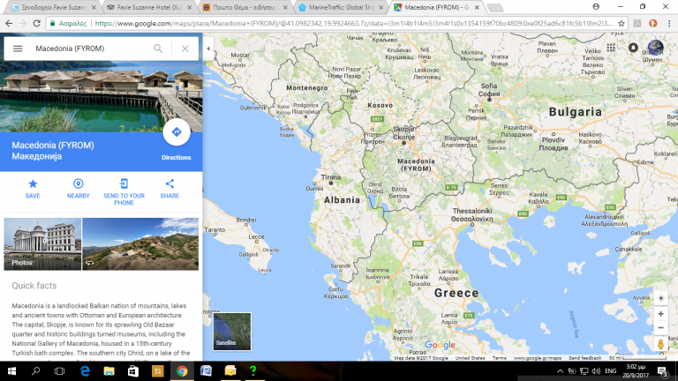678x381 pixels.
Task: Open the volume control in the tray
Action: pos(596,371)
